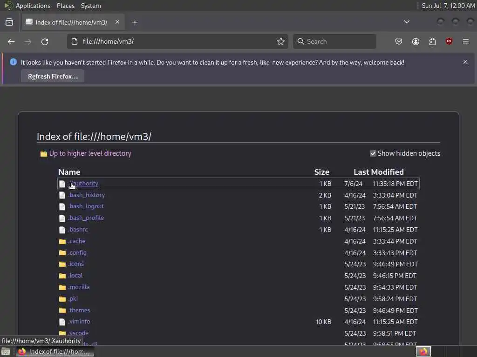
Task: Click the page icon in address bar
Action: coord(75,41)
